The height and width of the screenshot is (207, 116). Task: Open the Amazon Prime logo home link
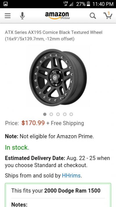(x=57, y=16)
